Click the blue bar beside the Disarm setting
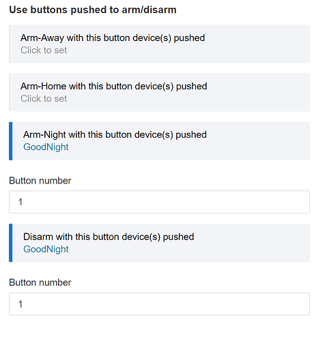Screen dimensions: 327x341 (11, 243)
